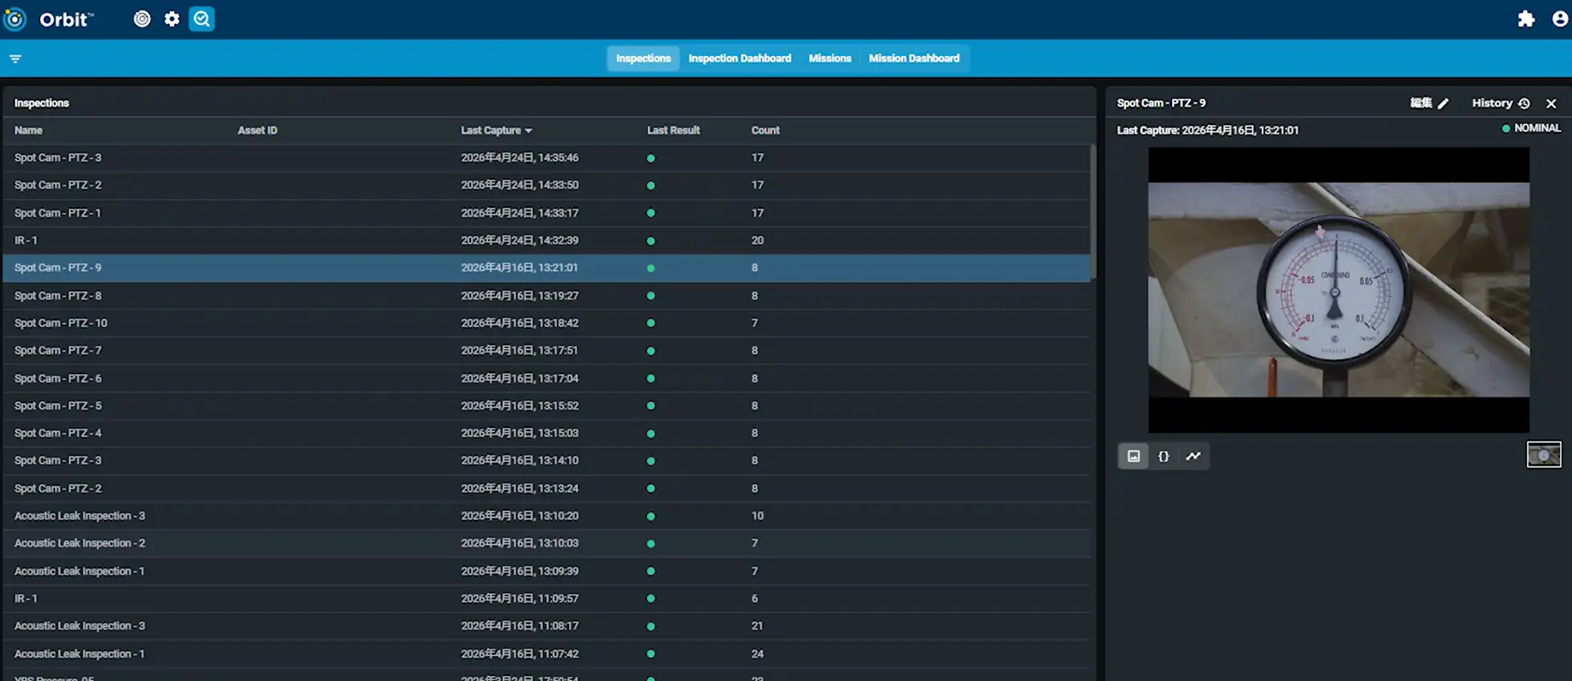Select Spot Cam - PTZ - 2 from 13:13:24
The image size is (1572, 681).
click(x=547, y=488)
